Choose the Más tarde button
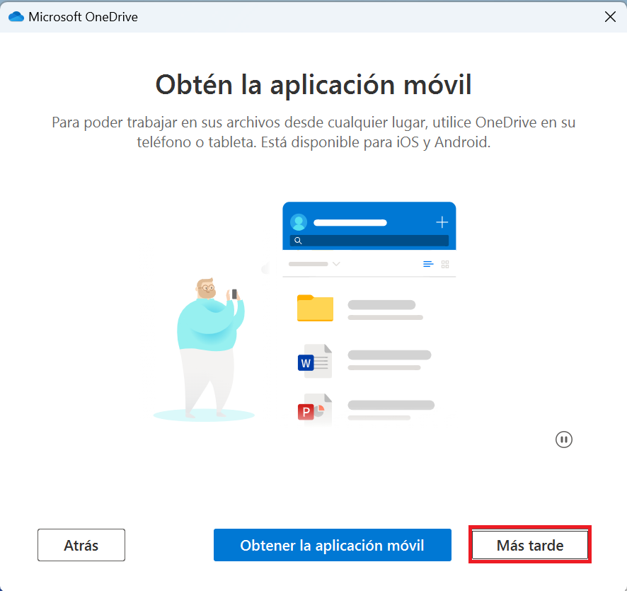 pyautogui.click(x=530, y=544)
